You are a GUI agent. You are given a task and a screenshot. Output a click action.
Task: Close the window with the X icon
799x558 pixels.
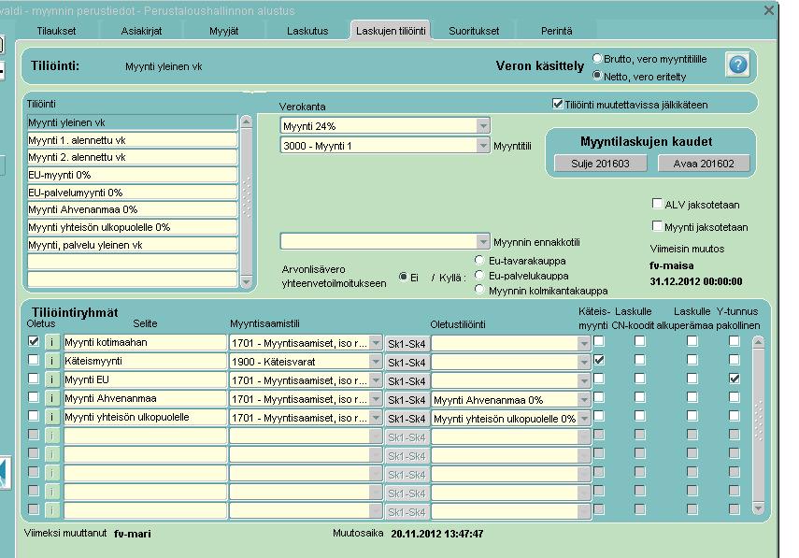[x=769, y=10]
